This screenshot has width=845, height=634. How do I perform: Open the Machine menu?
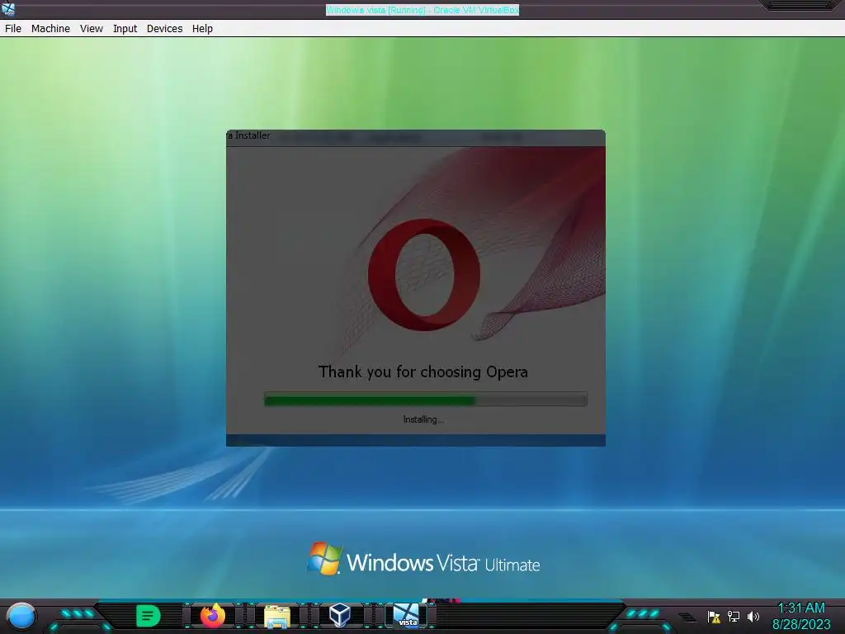pyautogui.click(x=50, y=29)
